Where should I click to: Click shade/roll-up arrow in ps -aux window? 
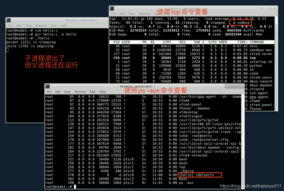click(x=228, y=86)
